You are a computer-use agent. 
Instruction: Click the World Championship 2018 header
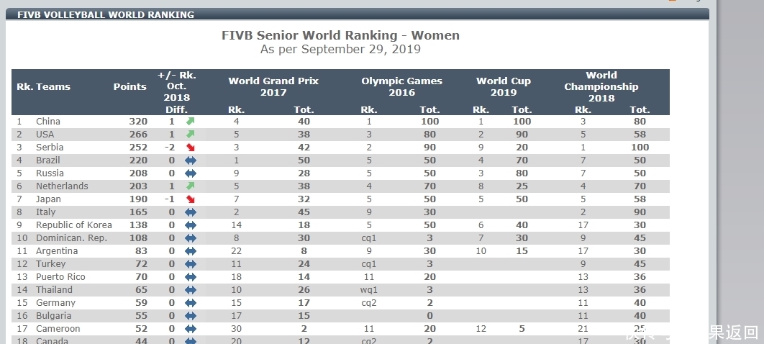point(601,86)
